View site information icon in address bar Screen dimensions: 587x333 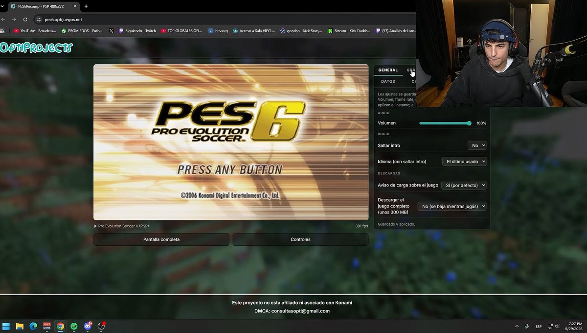point(39,20)
